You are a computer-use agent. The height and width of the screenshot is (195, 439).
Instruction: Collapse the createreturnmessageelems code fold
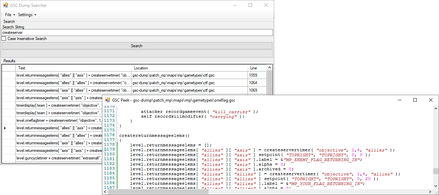coord(117,140)
